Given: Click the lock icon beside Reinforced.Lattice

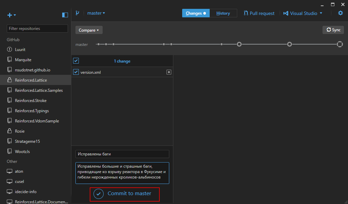Looking at the screenshot, I should click(x=9, y=80).
